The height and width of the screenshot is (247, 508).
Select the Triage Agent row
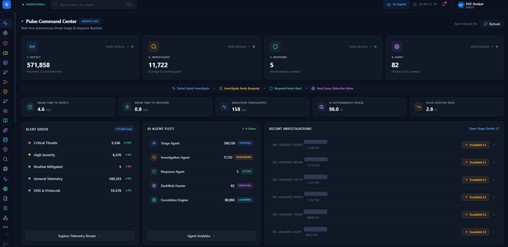202,143
